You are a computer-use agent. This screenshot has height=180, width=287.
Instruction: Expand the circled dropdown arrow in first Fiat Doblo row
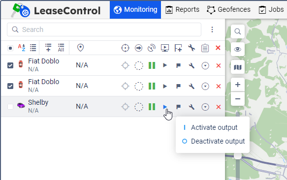click(x=205, y=65)
